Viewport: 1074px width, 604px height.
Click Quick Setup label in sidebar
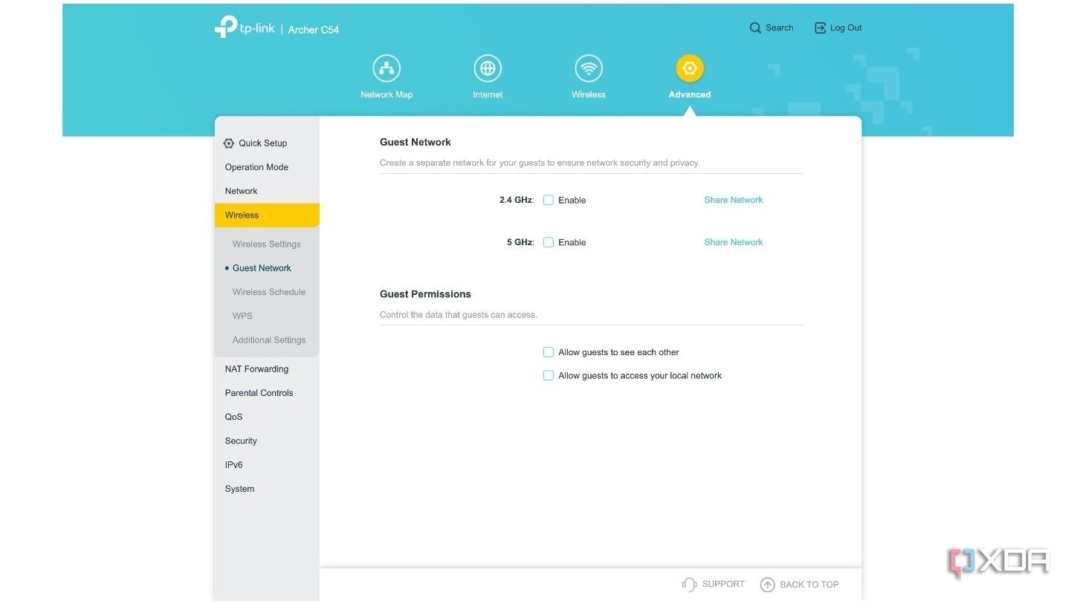[262, 143]
